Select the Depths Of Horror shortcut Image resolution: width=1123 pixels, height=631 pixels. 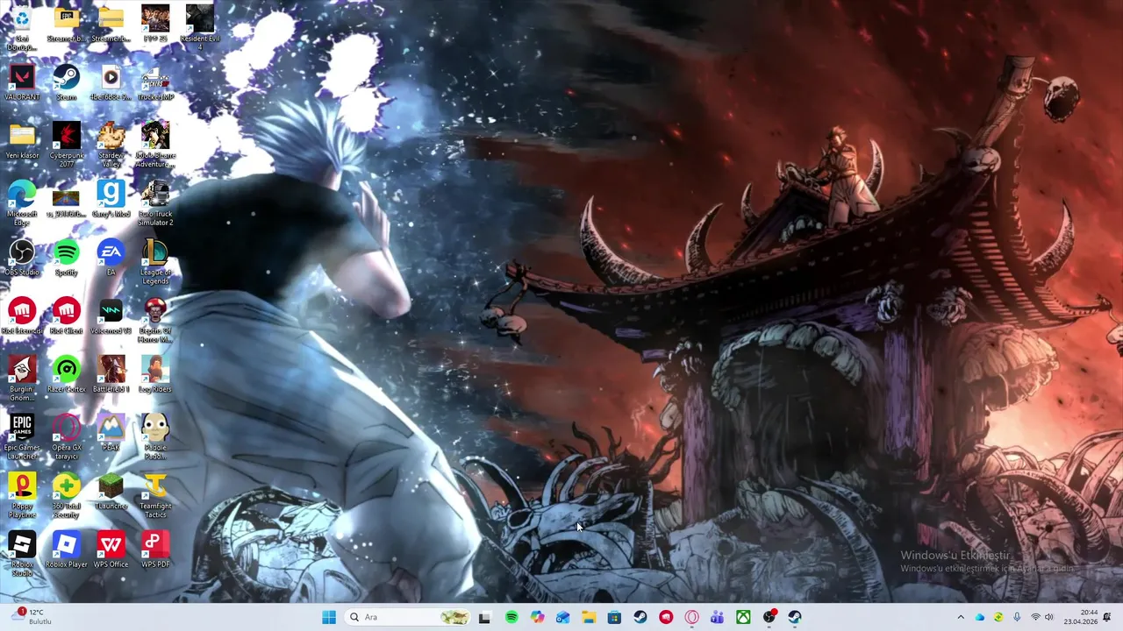(155, 320)
